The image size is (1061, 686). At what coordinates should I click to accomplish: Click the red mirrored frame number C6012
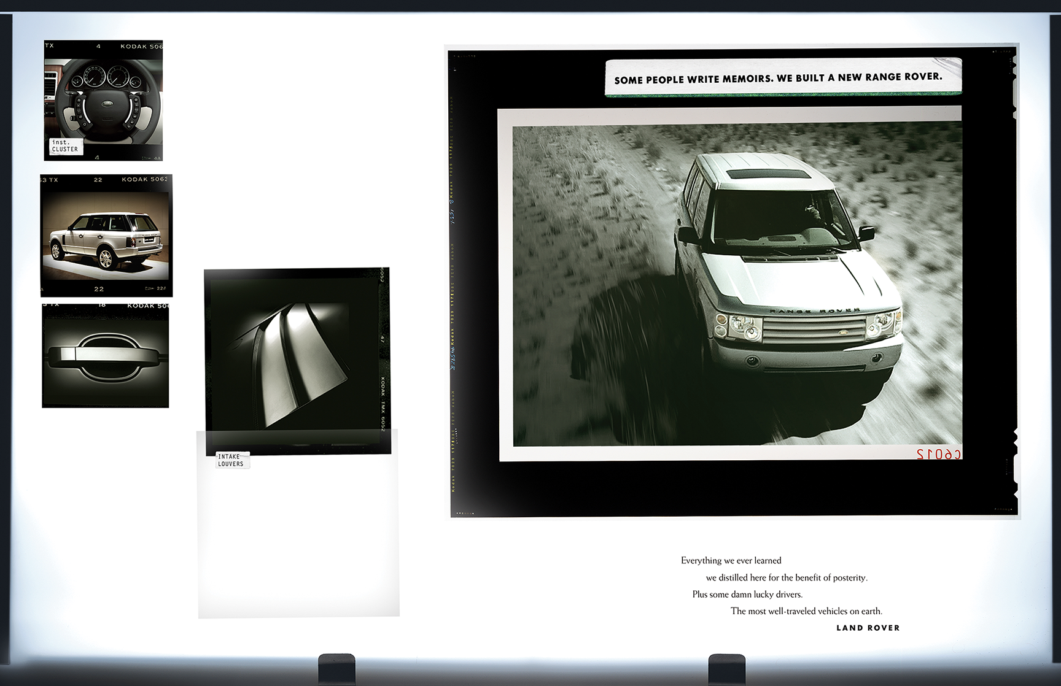click(938, 454)
